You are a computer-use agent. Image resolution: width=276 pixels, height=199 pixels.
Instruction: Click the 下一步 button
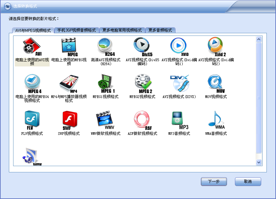[214, 182]
